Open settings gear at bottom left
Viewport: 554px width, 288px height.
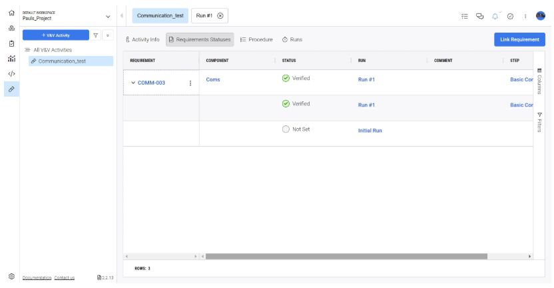coord(11,277)
